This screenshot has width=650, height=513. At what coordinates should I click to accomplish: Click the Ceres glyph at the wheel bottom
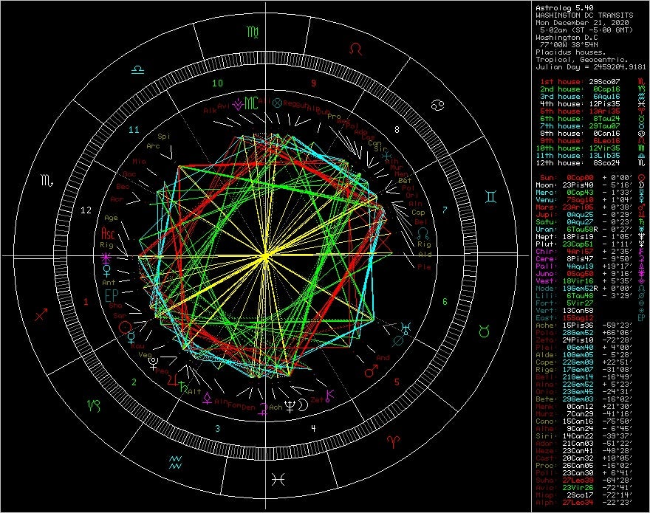click(263, 408)
